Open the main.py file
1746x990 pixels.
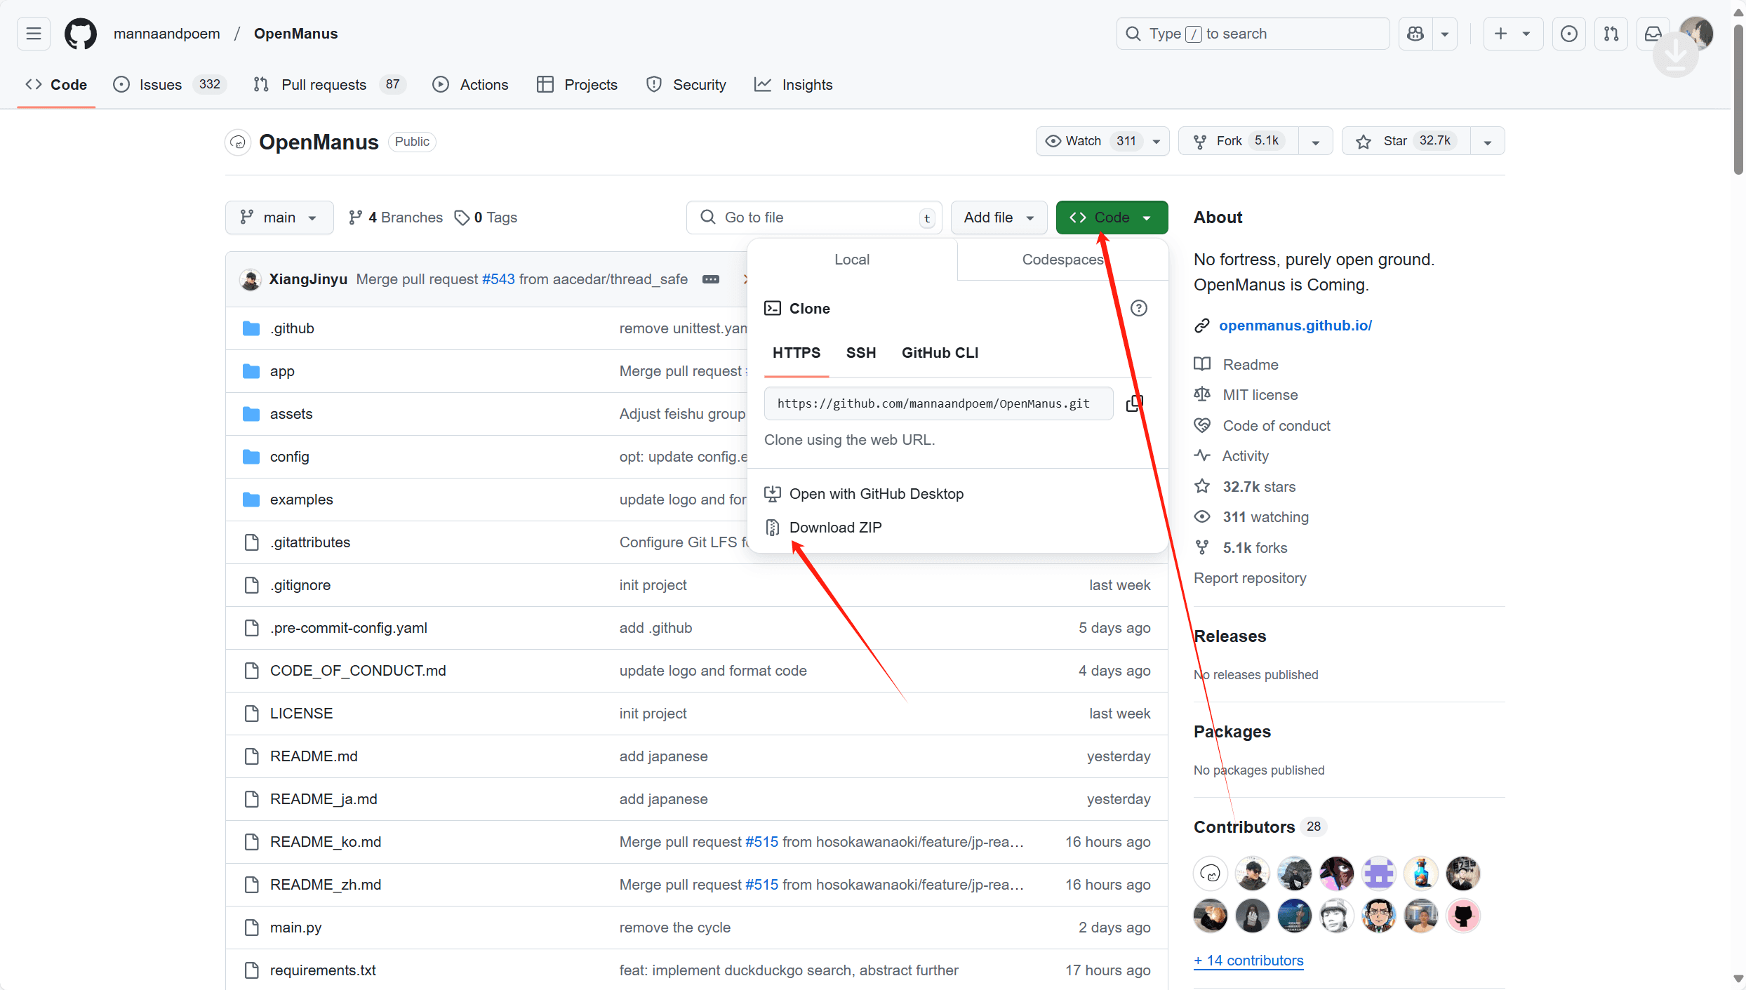coord(295,928)
